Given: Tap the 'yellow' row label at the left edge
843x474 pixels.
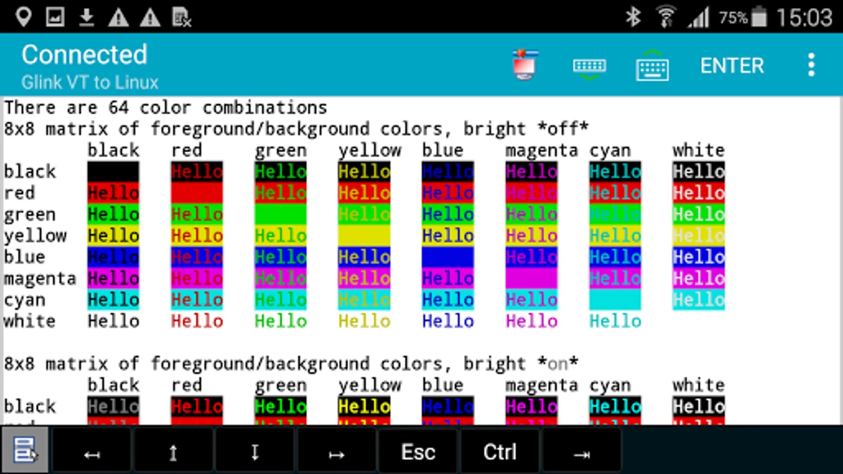Looking at the screenshot, I should pyautogui.click(x=35, y=235).
